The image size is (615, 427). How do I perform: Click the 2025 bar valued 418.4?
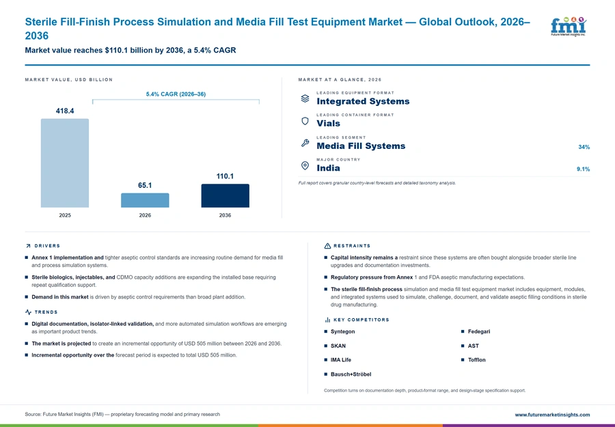pyautogui.click(x=65, y=163)
